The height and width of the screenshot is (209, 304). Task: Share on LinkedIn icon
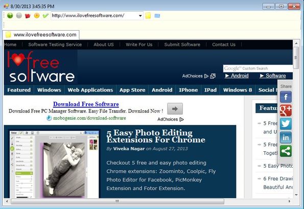(x=286, y=137)
